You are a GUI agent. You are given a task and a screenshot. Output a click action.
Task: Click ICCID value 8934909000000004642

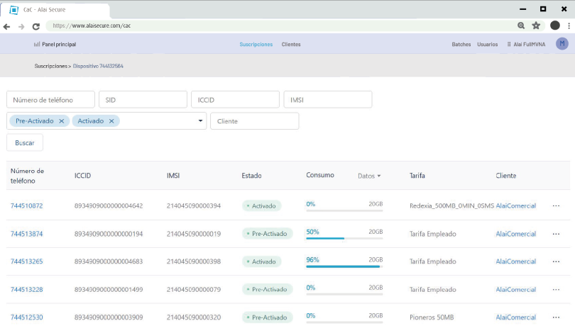[109, 205]
